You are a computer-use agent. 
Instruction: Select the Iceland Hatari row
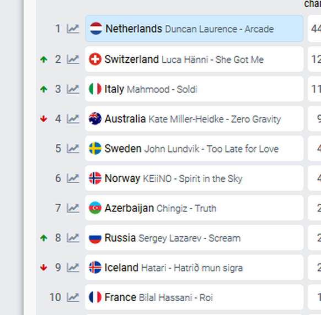(194, 268)
